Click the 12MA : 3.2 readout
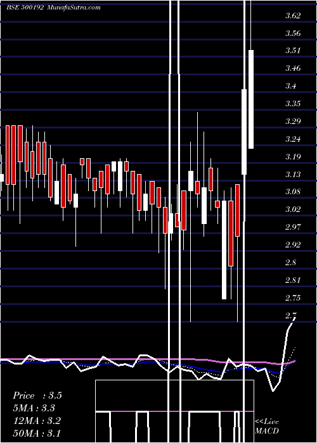 (37, 421)
